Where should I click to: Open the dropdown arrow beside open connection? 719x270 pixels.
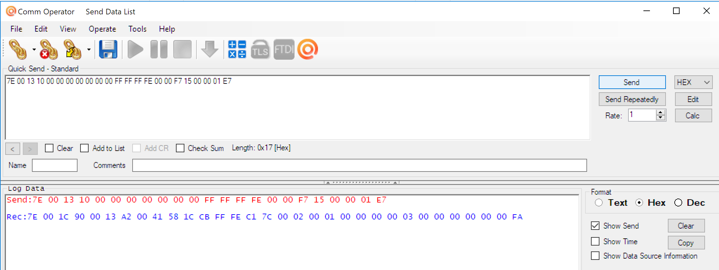tap(34, 50)
